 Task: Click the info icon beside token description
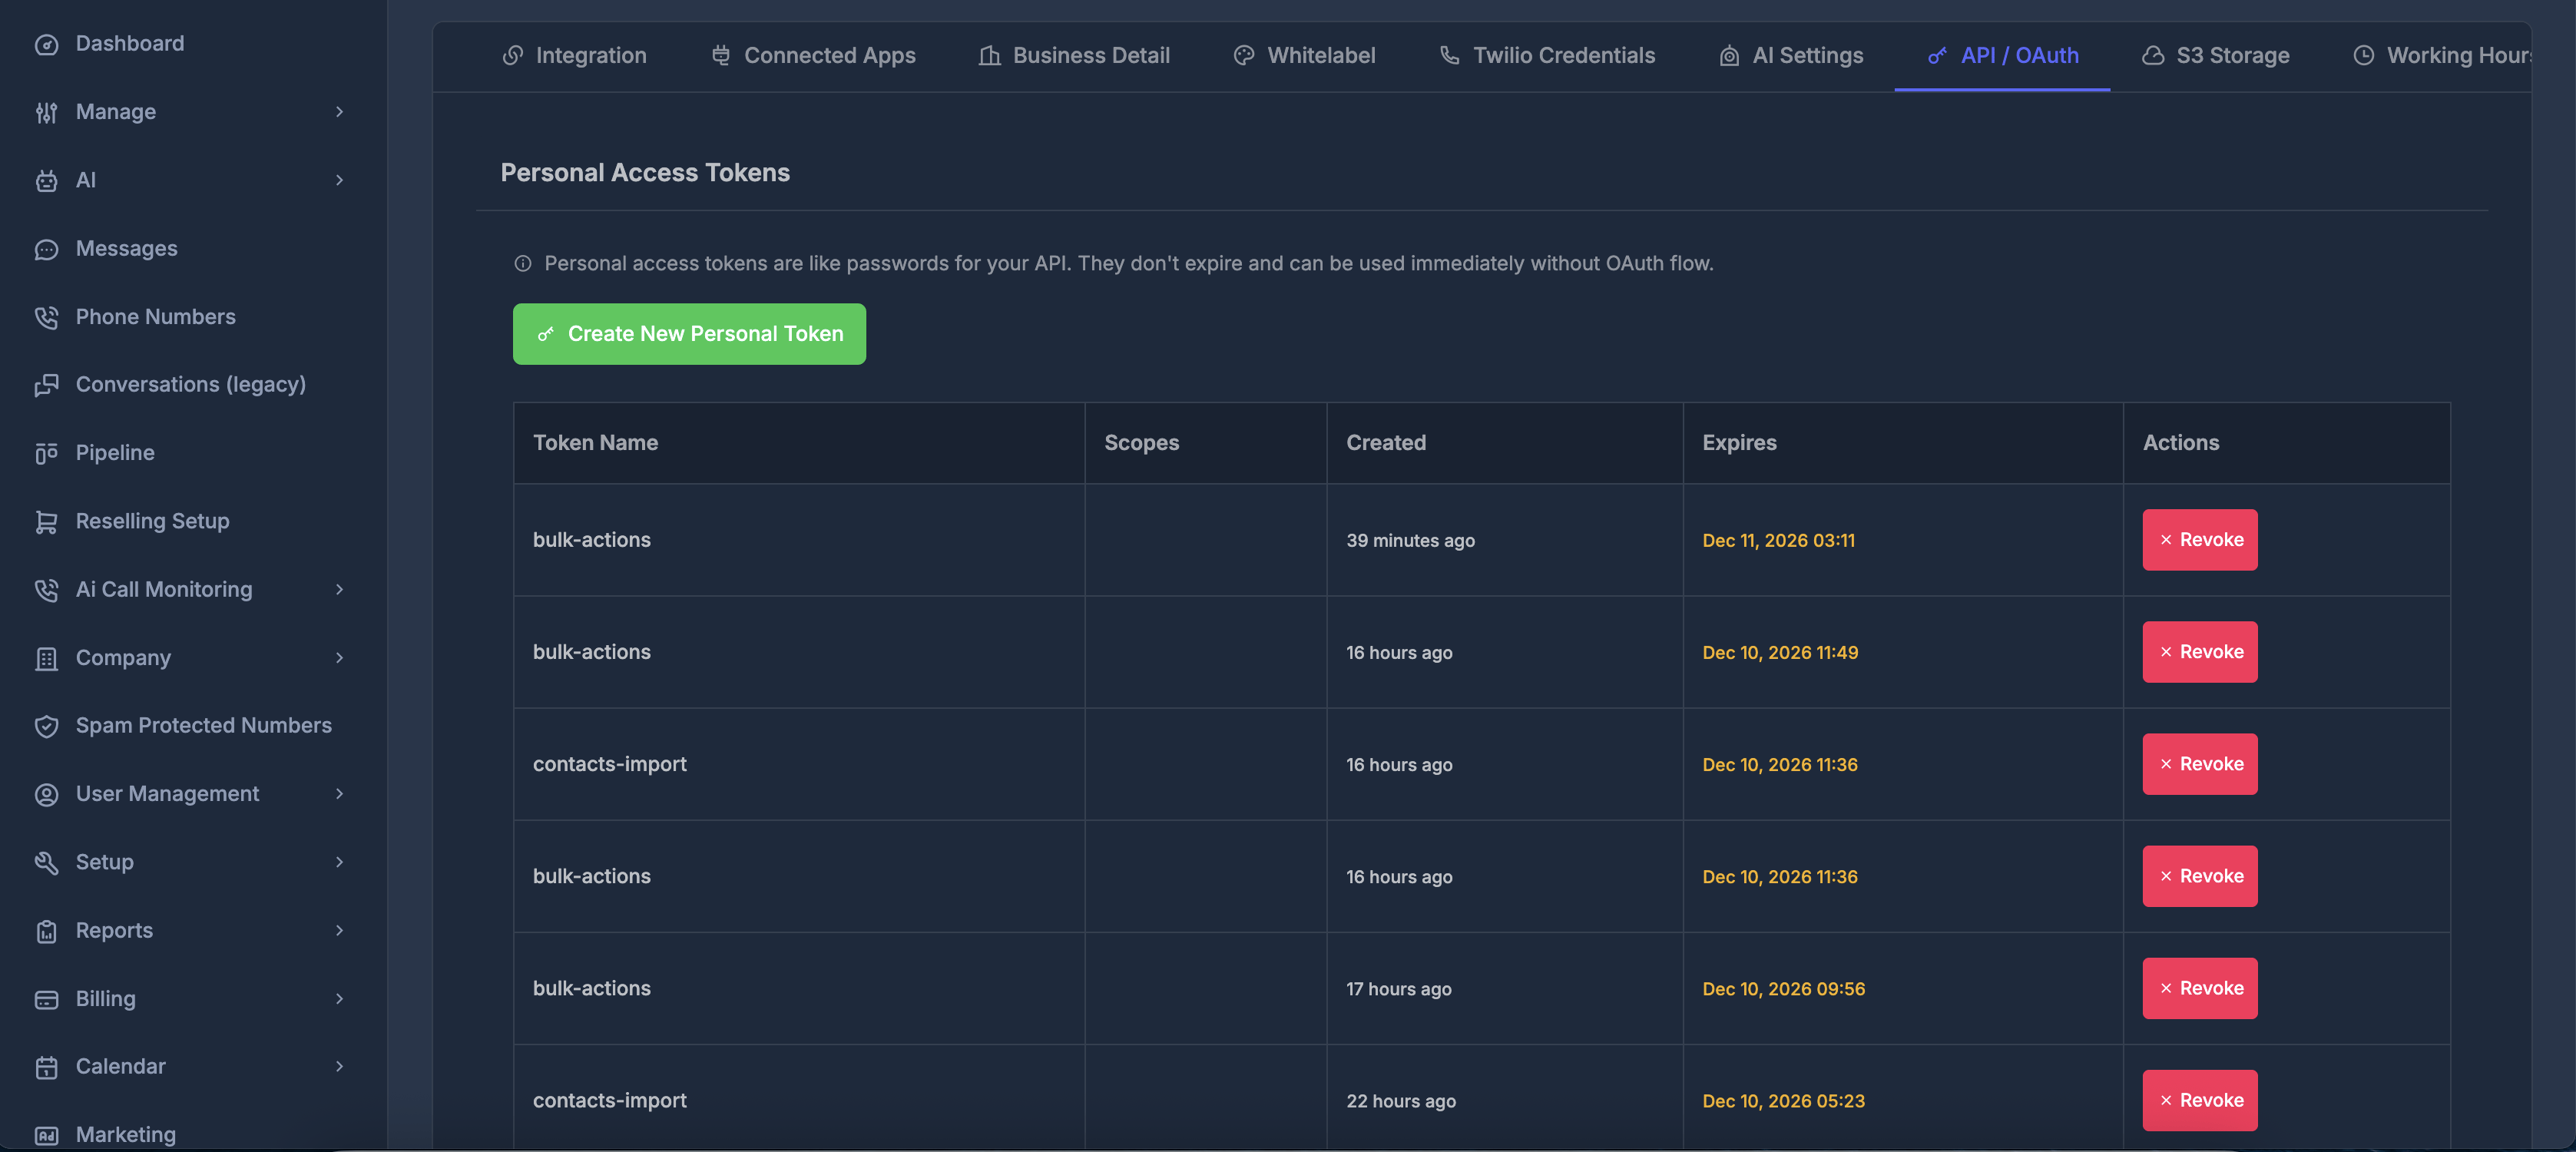coord(523,264)
